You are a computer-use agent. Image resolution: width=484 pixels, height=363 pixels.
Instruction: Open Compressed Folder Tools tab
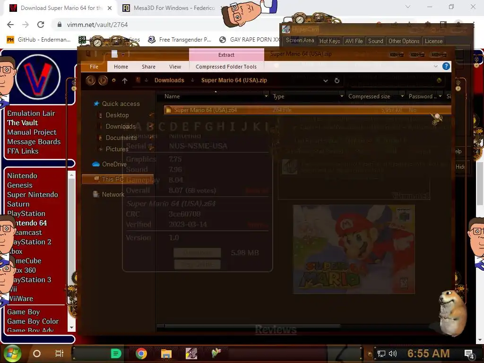226,67
